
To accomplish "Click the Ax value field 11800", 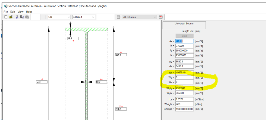I will (x=184, y=41).
